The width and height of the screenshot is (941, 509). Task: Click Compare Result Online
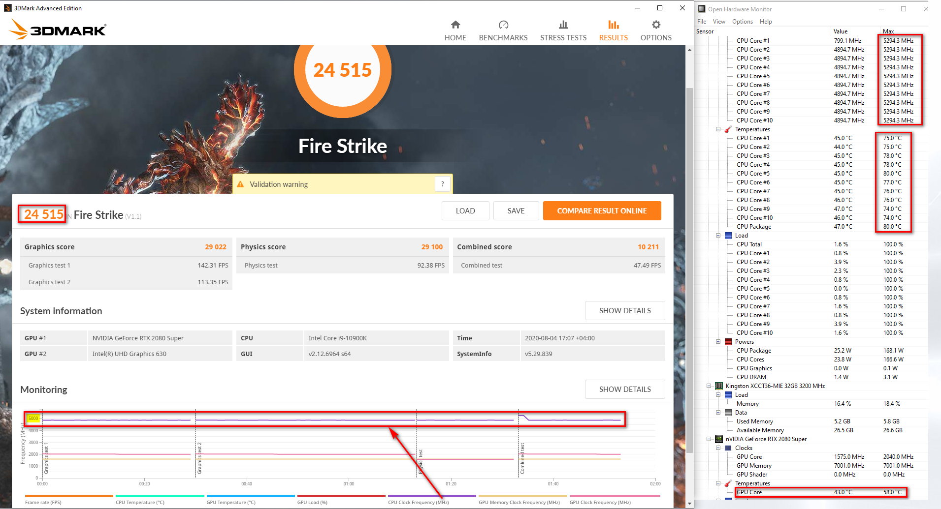602,211
